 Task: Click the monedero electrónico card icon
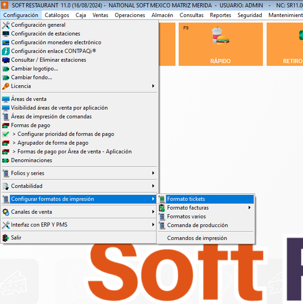pyautogui.click(x=6, y=42)
